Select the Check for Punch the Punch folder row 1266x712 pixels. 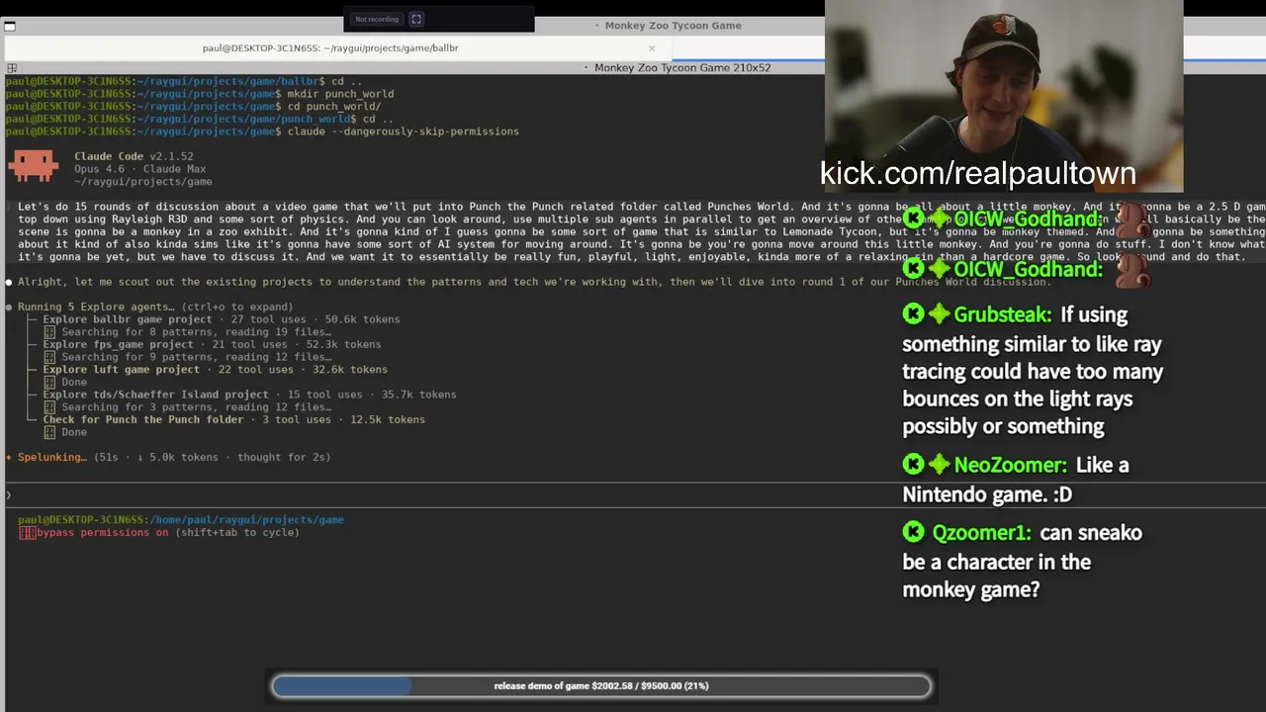pos(233,419)
